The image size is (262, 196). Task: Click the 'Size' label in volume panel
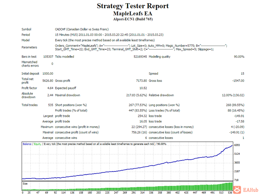[x=25, y=184]
